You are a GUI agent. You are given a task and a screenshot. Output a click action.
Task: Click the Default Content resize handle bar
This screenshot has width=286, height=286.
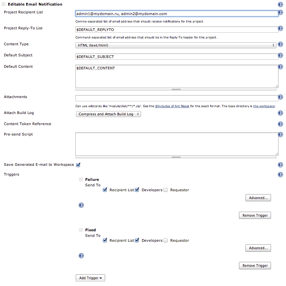point(176,89)
